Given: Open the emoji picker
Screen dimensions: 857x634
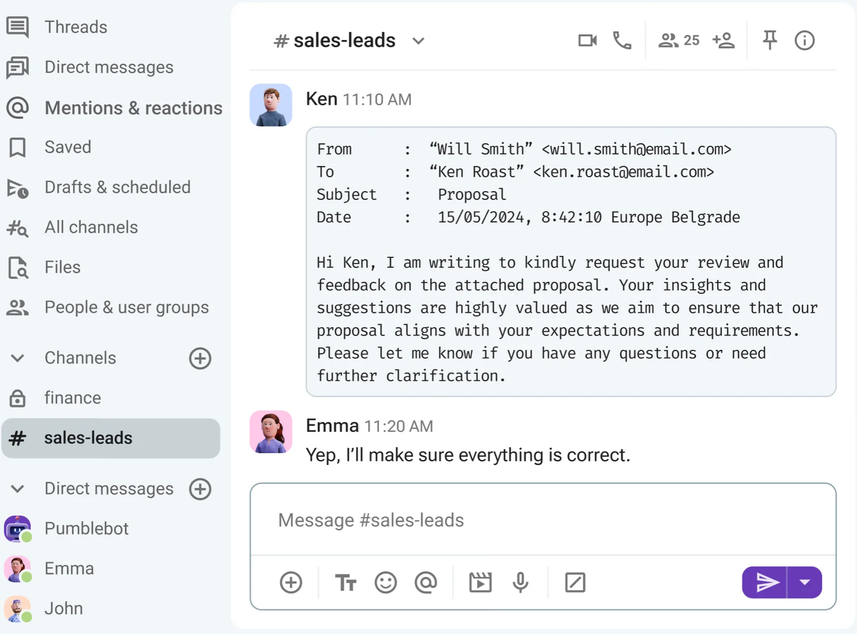Looking at the screenshot, I should [x=385, y=583].
